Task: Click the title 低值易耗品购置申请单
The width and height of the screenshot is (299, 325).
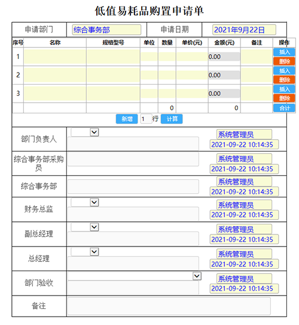Action: coord(149,11)
